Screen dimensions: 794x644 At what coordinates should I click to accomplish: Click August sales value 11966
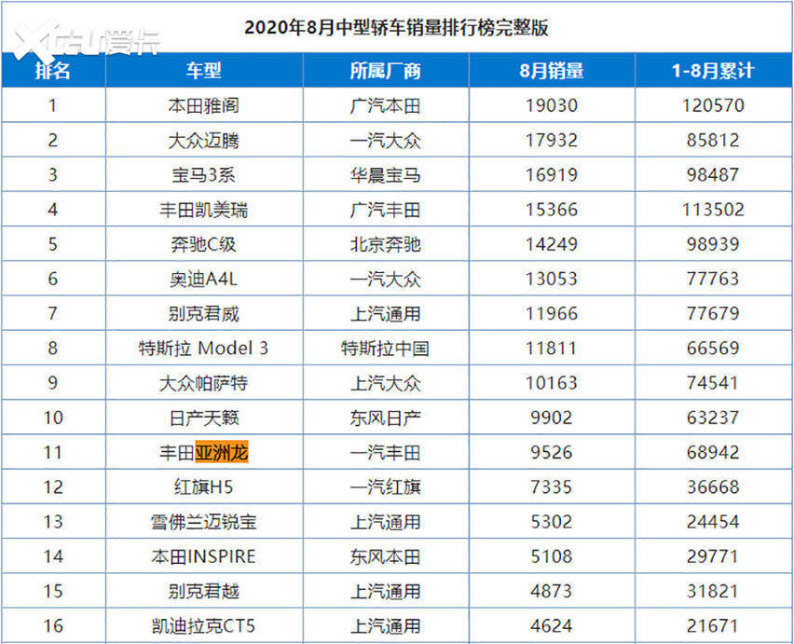[x=552, y=313]
